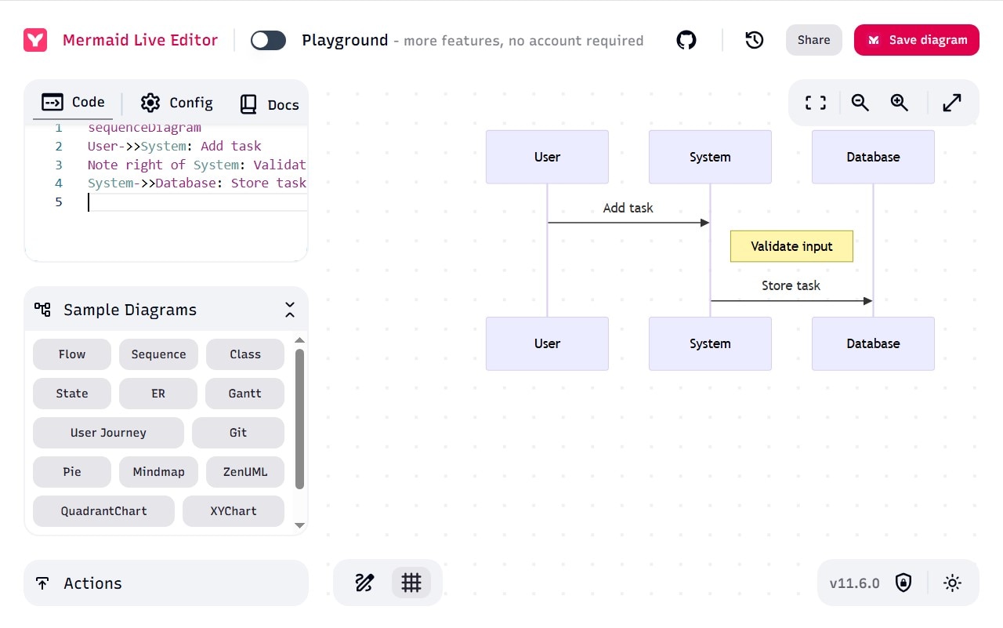1003x628 pixels.
Task: Zoom in on the diagram
Action: (900, 103)
